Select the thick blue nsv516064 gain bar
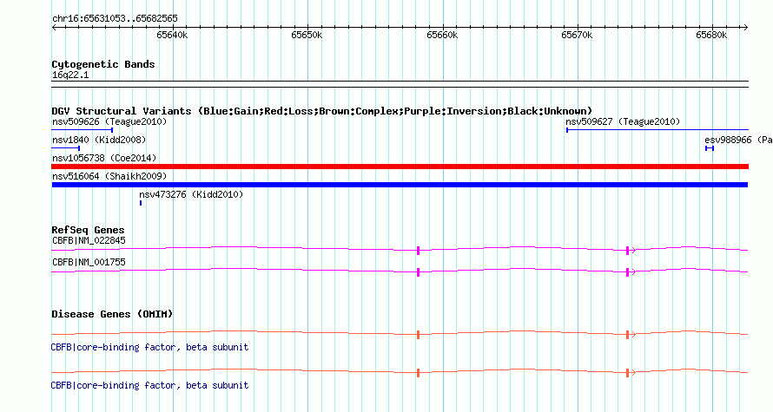Viewport: 773px width, 412px height. coord(400,185)
